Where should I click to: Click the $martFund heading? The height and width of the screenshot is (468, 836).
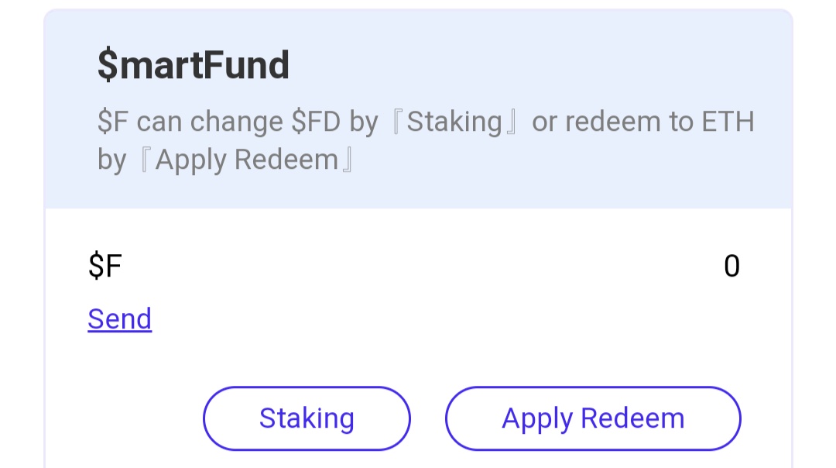(x=194, y=65)
